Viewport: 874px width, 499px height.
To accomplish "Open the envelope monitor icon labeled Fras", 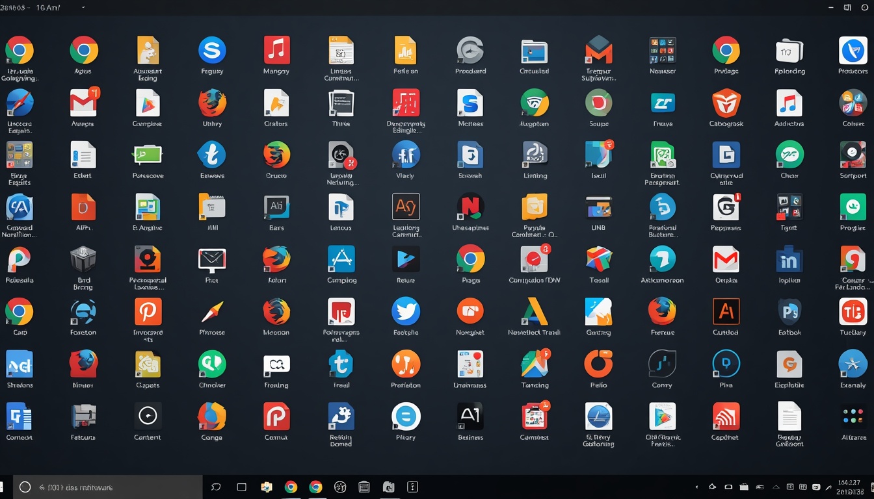I will [212, 261].
